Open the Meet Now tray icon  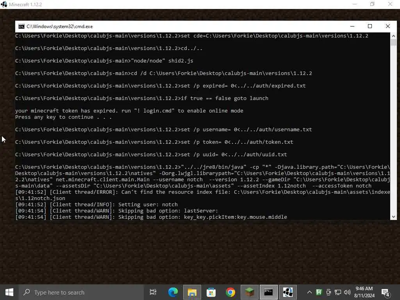coord(329,292)
